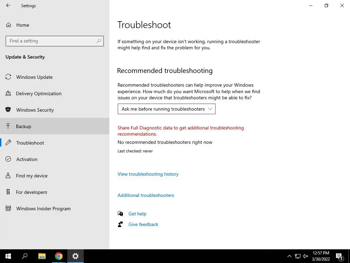Expand the Ask me before running troubleshooters dropdown
Viewport: 350px width, 263px height.
point(166,109)
